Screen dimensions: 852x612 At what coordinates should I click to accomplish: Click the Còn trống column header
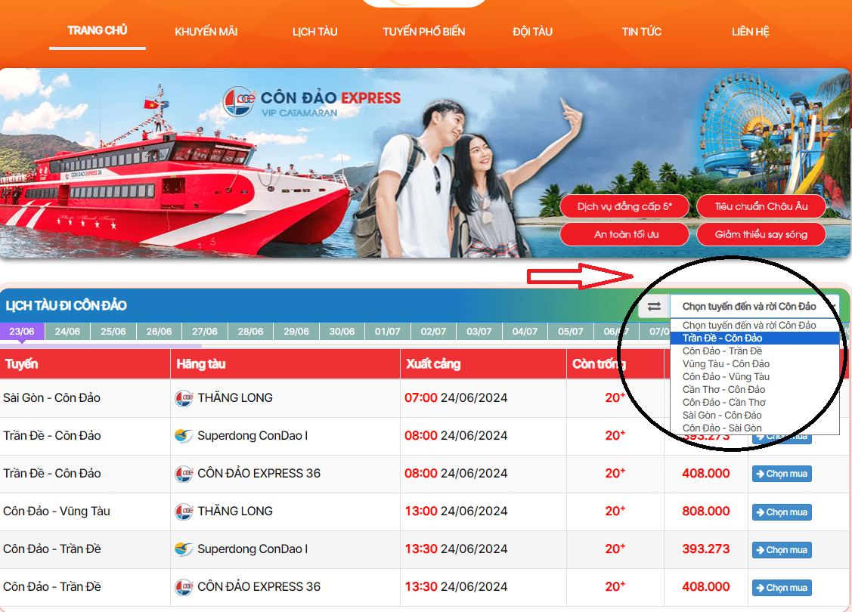615,364
